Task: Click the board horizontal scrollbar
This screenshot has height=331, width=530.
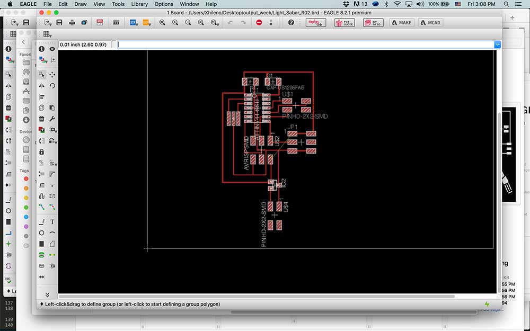Action: [x=257, y=297]
